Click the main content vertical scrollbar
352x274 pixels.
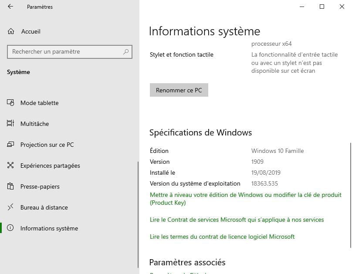pos(350,195)
